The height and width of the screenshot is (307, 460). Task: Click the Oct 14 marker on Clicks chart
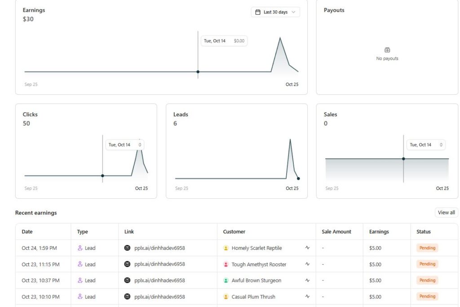pos(102,175)
